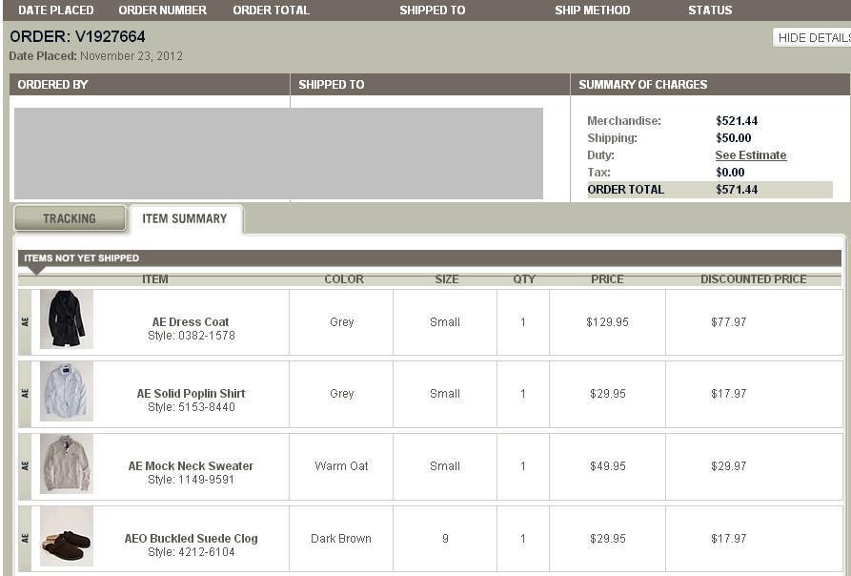The height and width of the screenshot is (576, 851).
Task: Click the AE Dress Coat item name
Action: (191, 322)
